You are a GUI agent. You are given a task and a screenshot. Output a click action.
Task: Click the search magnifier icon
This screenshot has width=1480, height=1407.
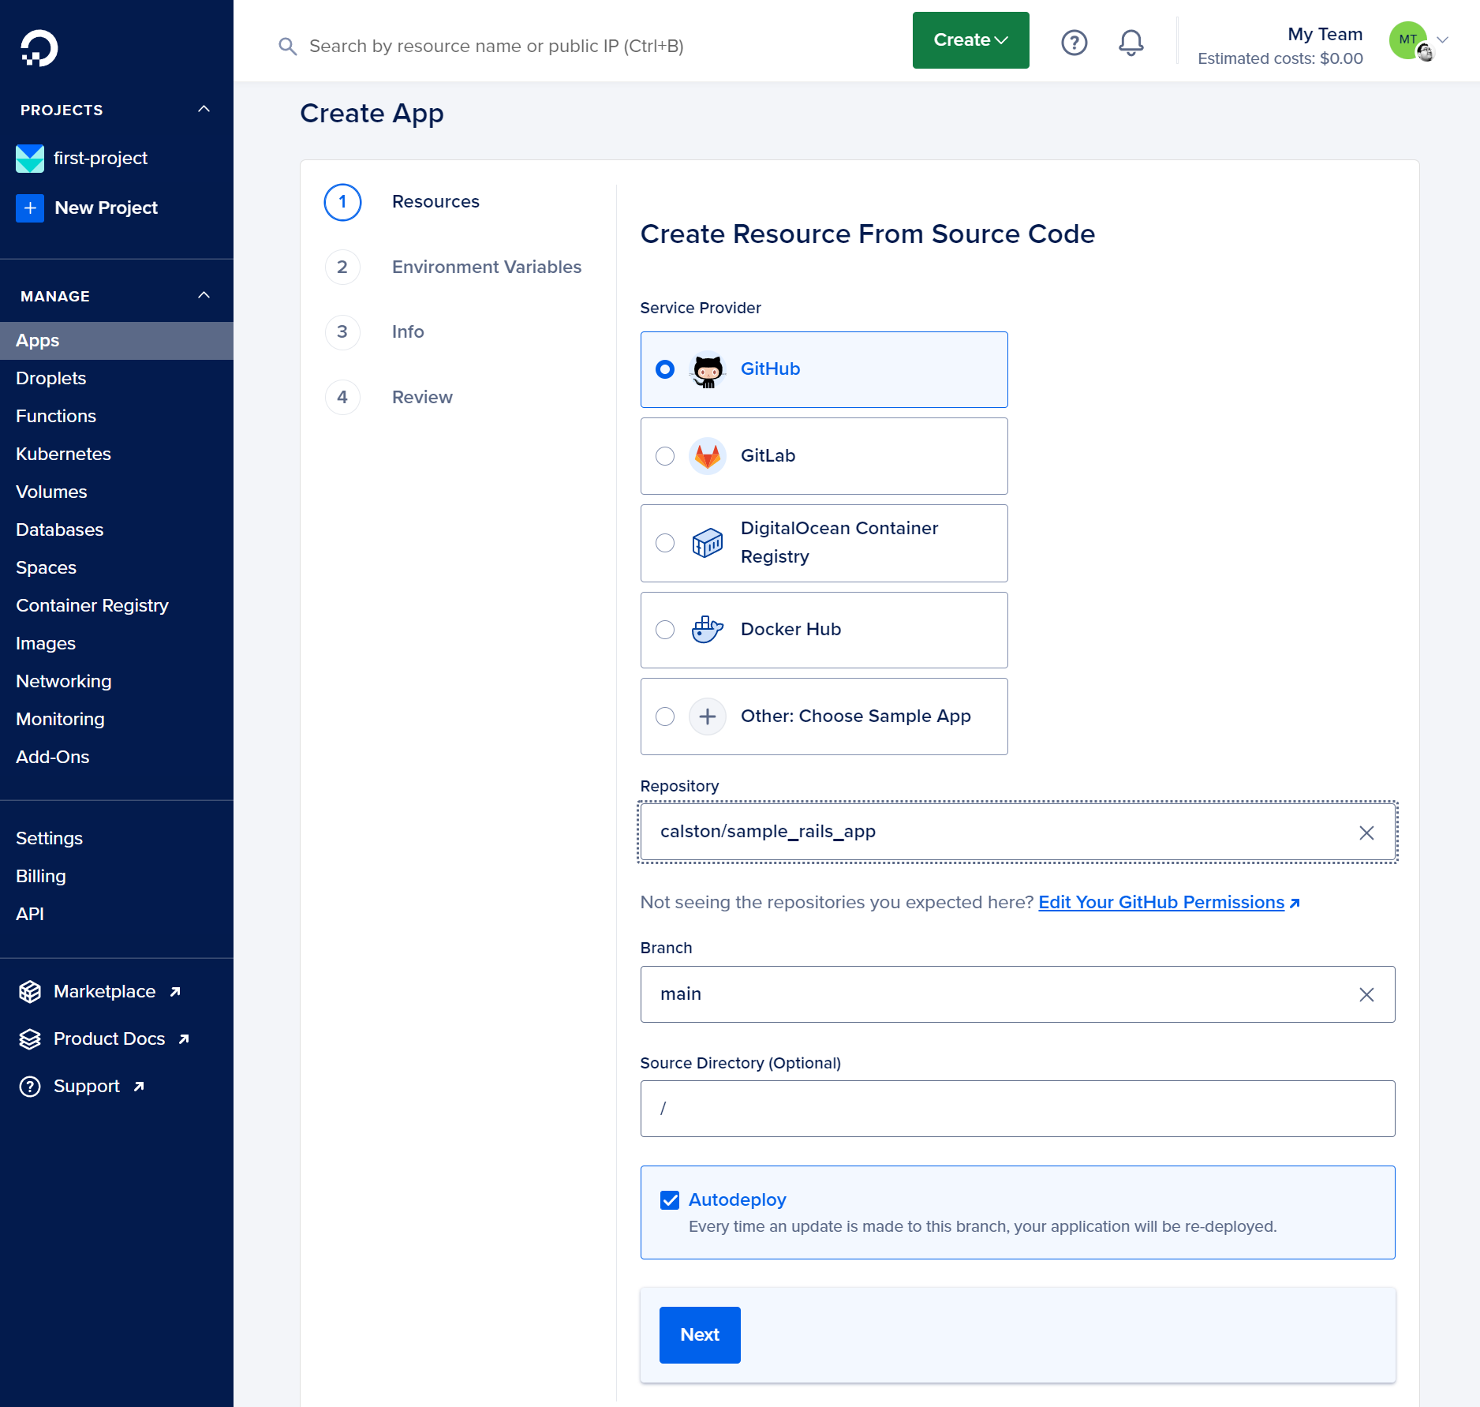click(288, 47)
